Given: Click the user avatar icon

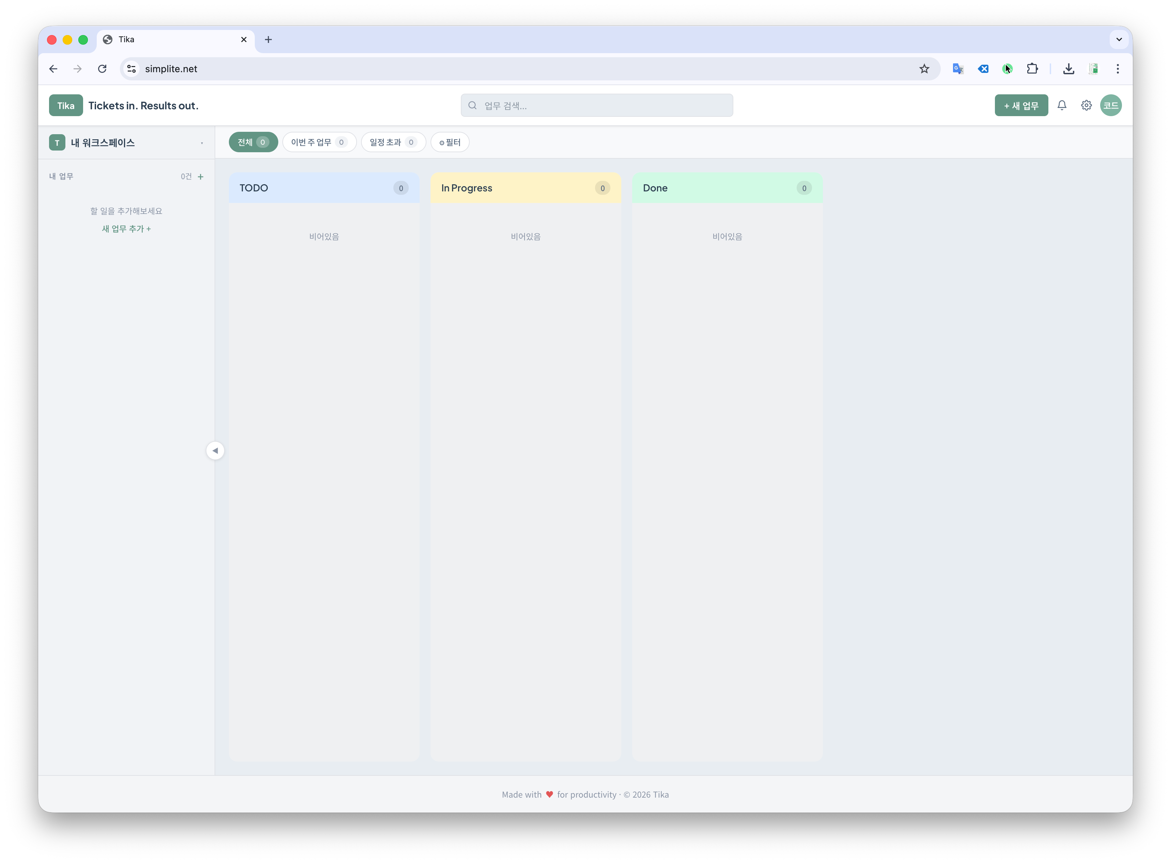Looking at the screenshot, I should (x=1110, y=106).
